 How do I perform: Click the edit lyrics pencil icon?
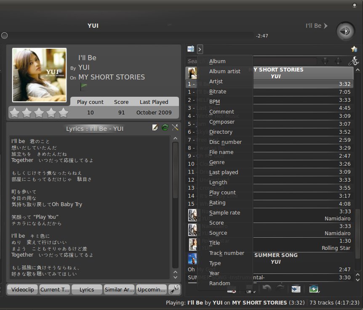(155, 127)
